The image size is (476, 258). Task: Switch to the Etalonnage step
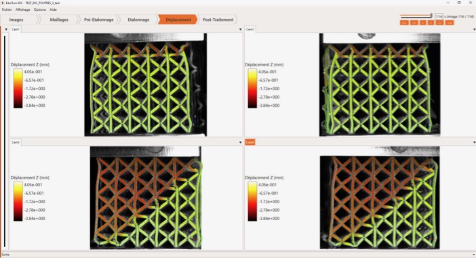pos(138,20)
